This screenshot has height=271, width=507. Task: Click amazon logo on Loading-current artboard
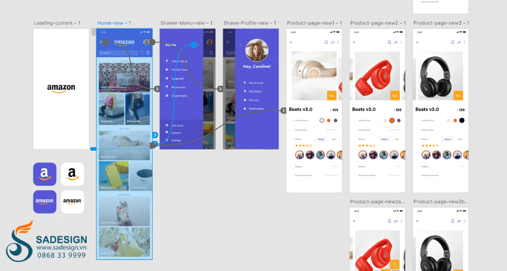point(61,89)
